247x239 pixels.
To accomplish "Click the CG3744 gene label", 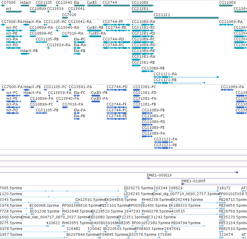I will [110, 3].
